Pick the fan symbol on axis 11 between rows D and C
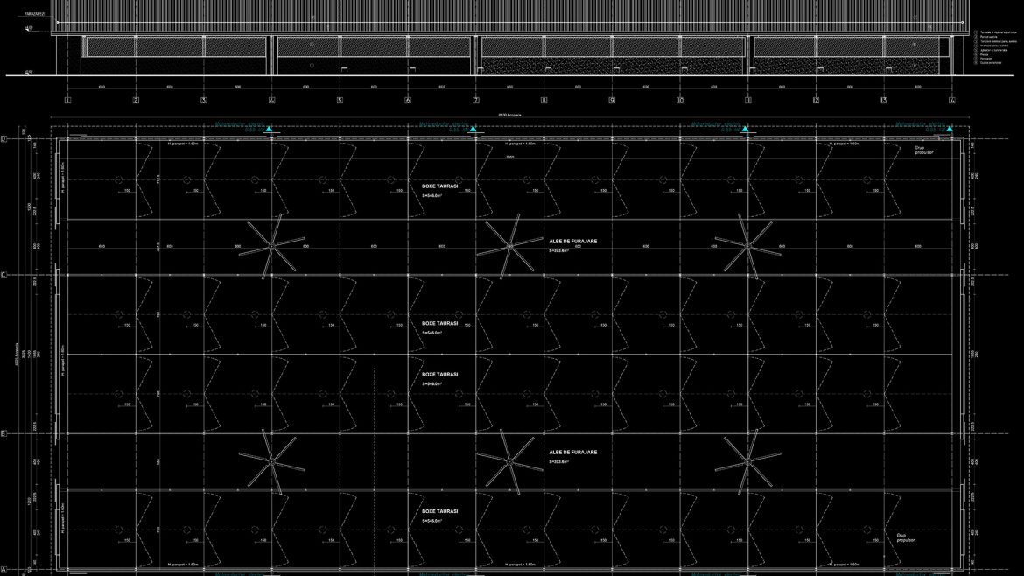Viewport: 1024px width, 576px height. tap(747, 244)
